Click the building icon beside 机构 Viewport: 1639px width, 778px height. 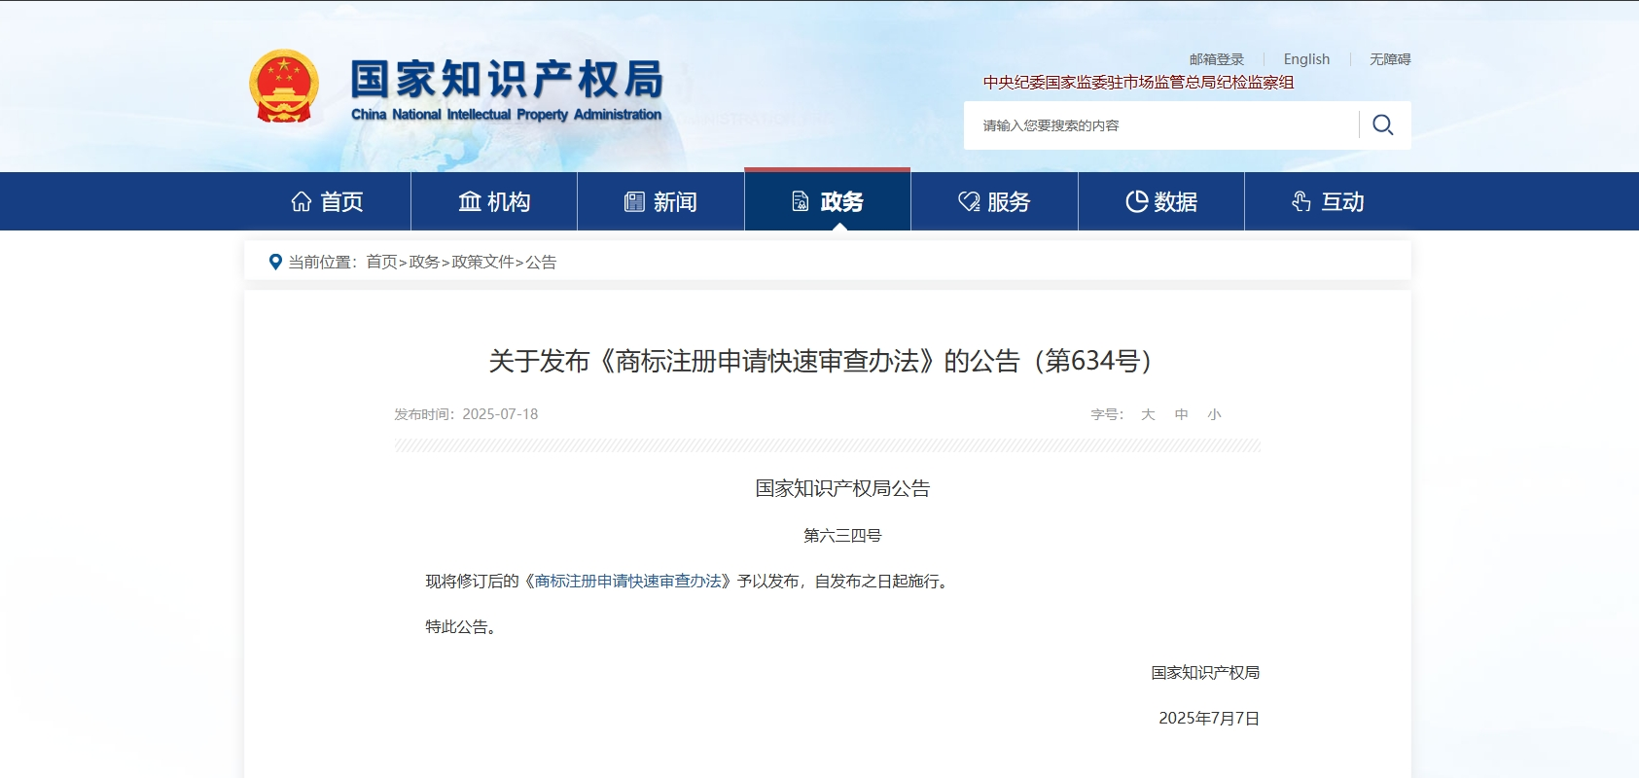coord(470,201)
